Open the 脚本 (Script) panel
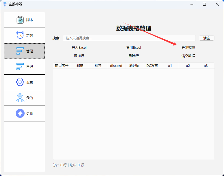 (24, 20)
